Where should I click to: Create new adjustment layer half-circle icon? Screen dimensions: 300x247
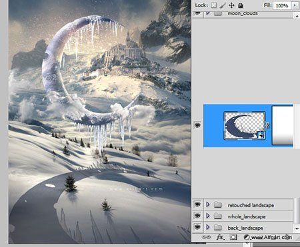(x=246, y=238)
